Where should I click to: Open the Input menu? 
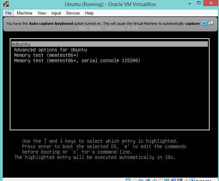click(x=56, y=13)
